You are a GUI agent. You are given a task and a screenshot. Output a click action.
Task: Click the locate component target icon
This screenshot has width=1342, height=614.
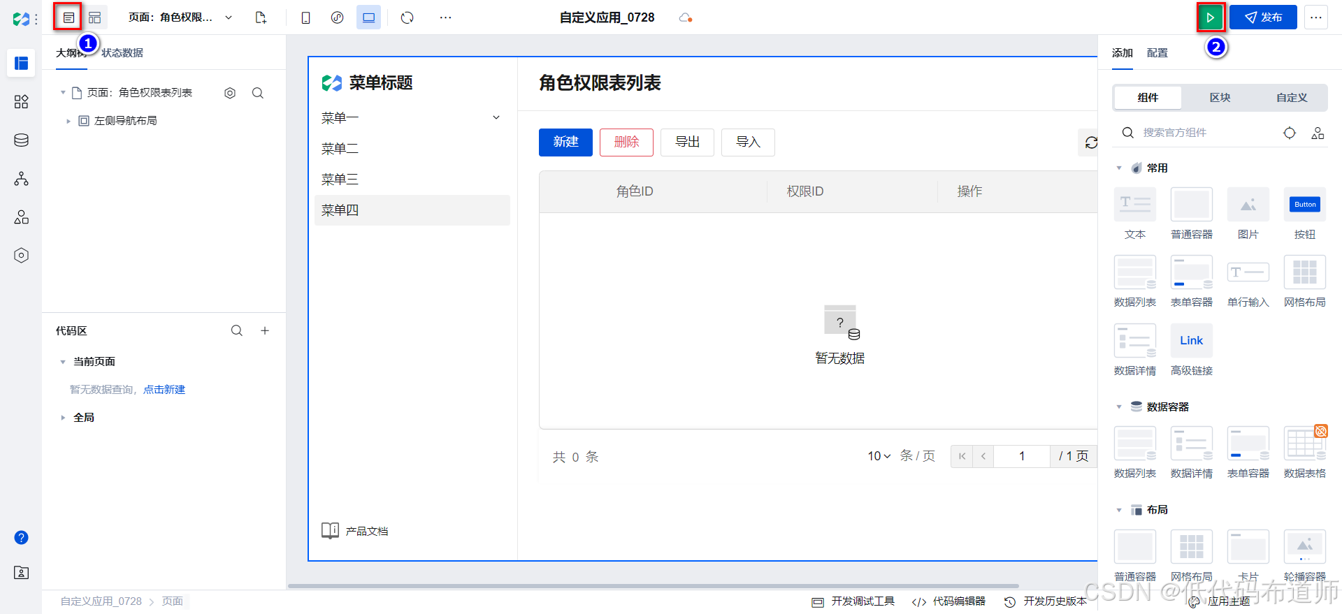pyautogui.click(x=1290, y=133)
